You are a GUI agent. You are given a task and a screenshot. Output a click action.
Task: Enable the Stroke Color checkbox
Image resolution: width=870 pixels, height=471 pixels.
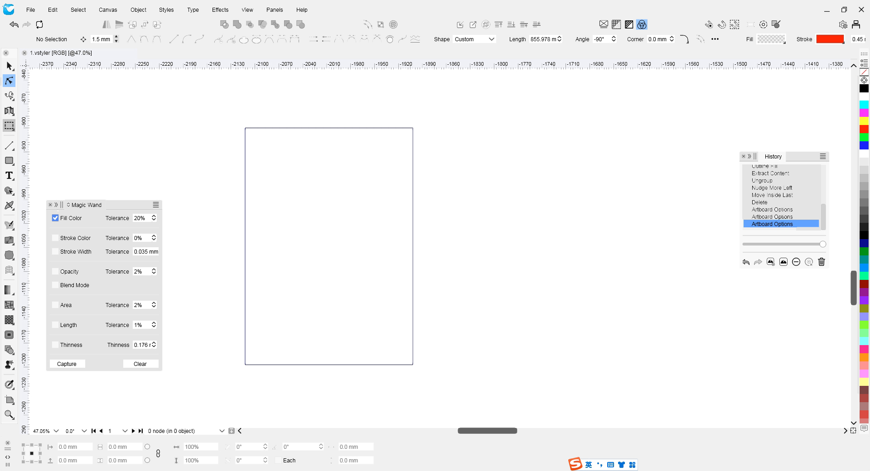click(x=55, y=238)
